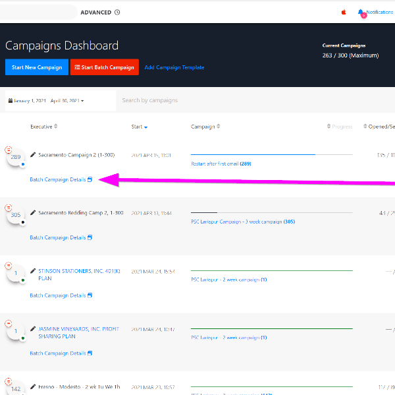This screenshot has height=395, width=395.
Task: Open the Notifications bell
Action: tap(361, 13)
